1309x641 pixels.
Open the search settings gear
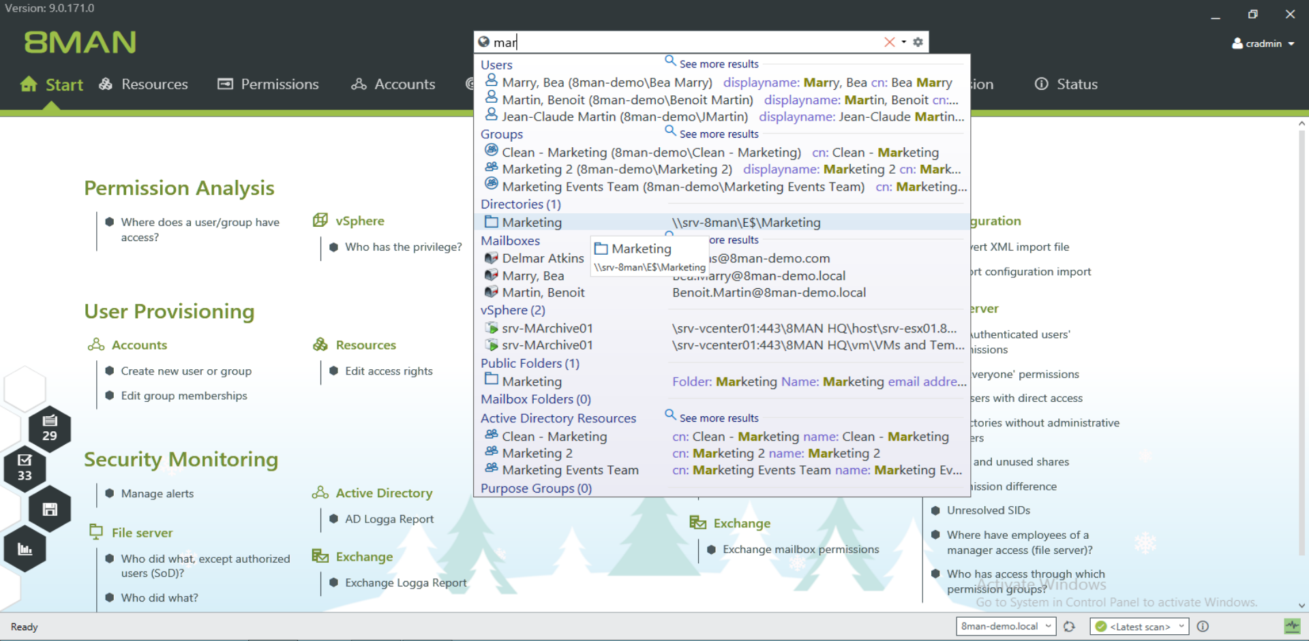point(918,42)
